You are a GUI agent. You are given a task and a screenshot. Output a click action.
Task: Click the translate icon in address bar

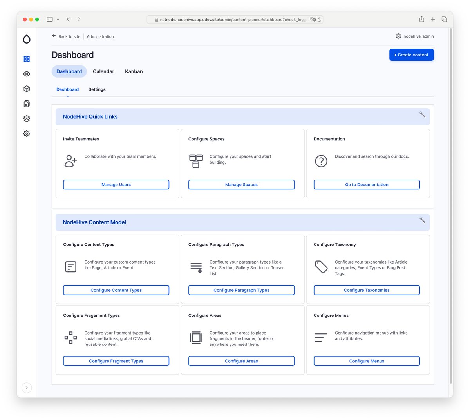[x=313, y=20]
